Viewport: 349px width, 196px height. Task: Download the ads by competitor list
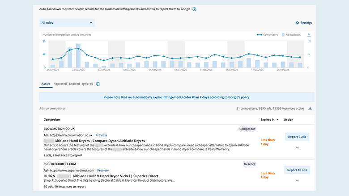pyautogui.click(x=310, y=108)
